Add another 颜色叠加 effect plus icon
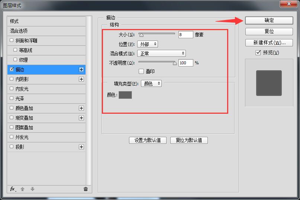This screenshot has height=200, width=300. pyautogui.click(x=81, y=108)
